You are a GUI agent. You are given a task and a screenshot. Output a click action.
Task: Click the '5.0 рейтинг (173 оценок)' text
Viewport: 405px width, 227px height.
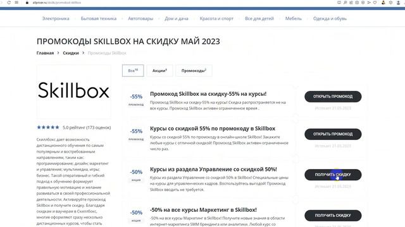[87, 127]
